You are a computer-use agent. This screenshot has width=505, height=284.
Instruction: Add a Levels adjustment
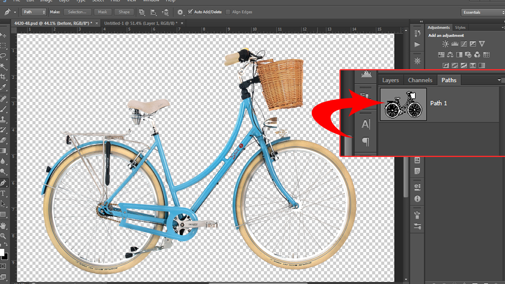click(454, 44)
